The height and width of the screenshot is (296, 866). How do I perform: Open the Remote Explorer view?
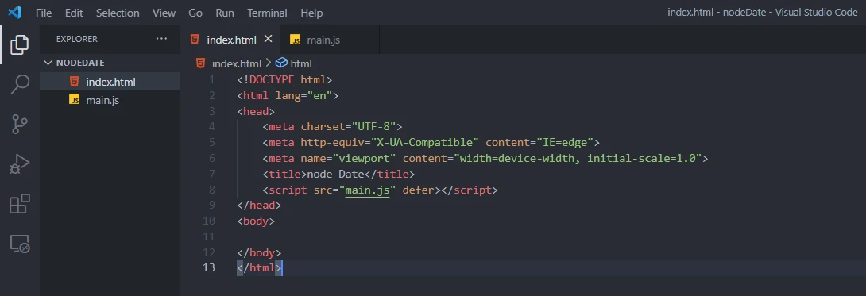tap(20, 244)
